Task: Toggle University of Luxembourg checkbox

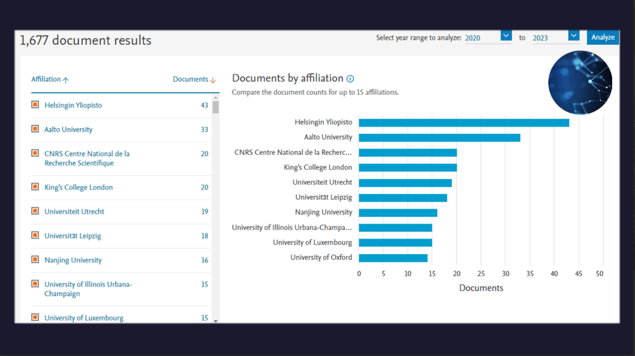Action: pos(35,317)
